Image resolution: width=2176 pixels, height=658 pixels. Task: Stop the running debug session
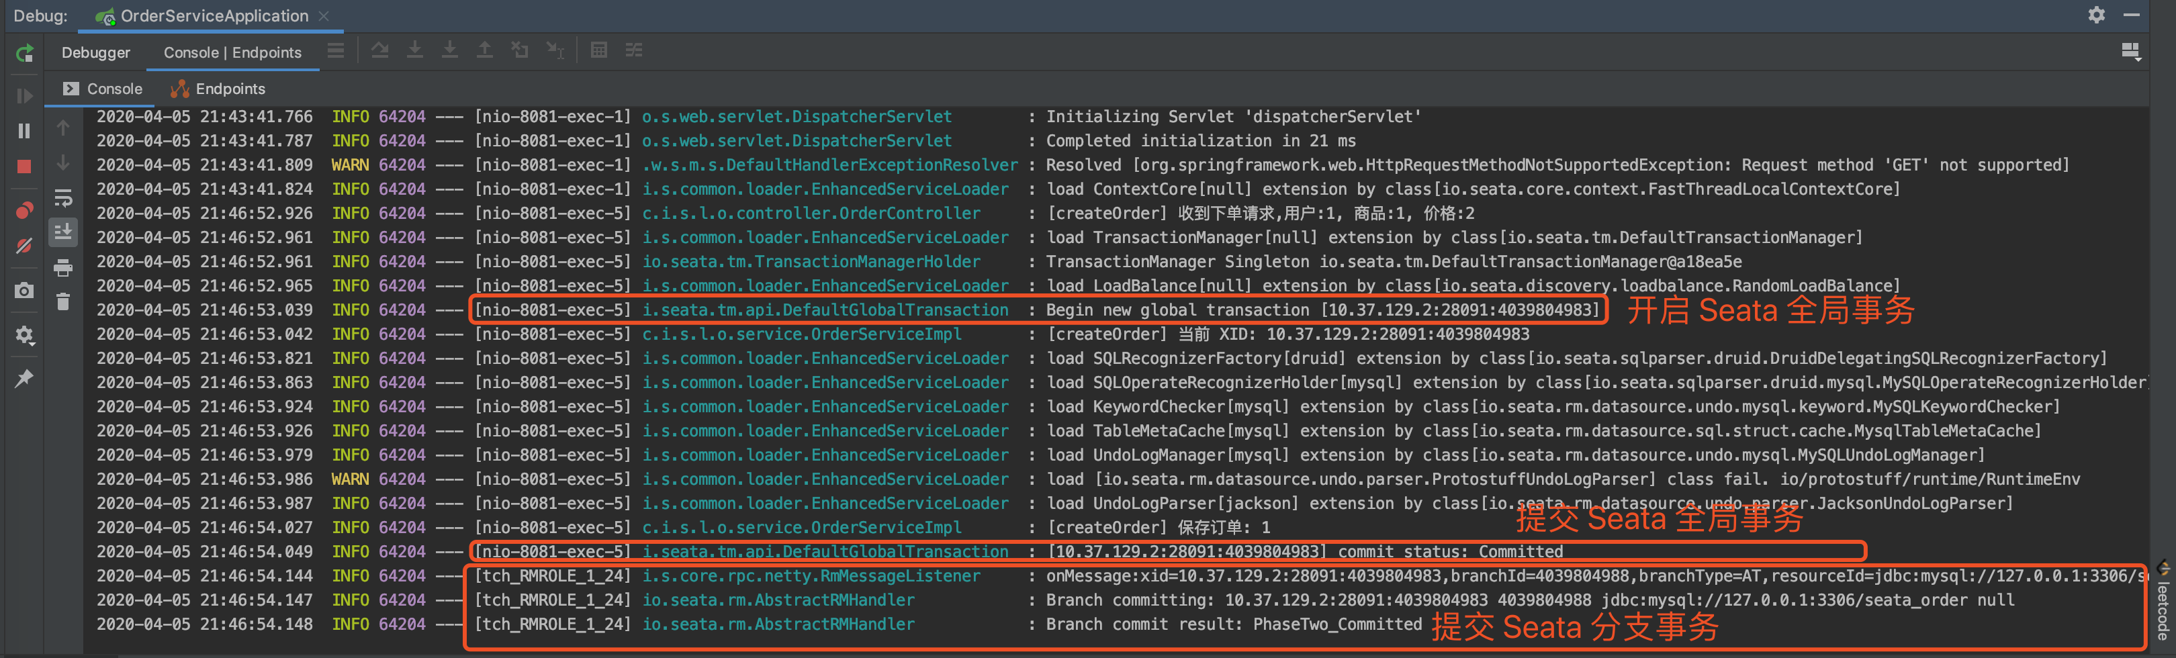click(x=24, y=167)
